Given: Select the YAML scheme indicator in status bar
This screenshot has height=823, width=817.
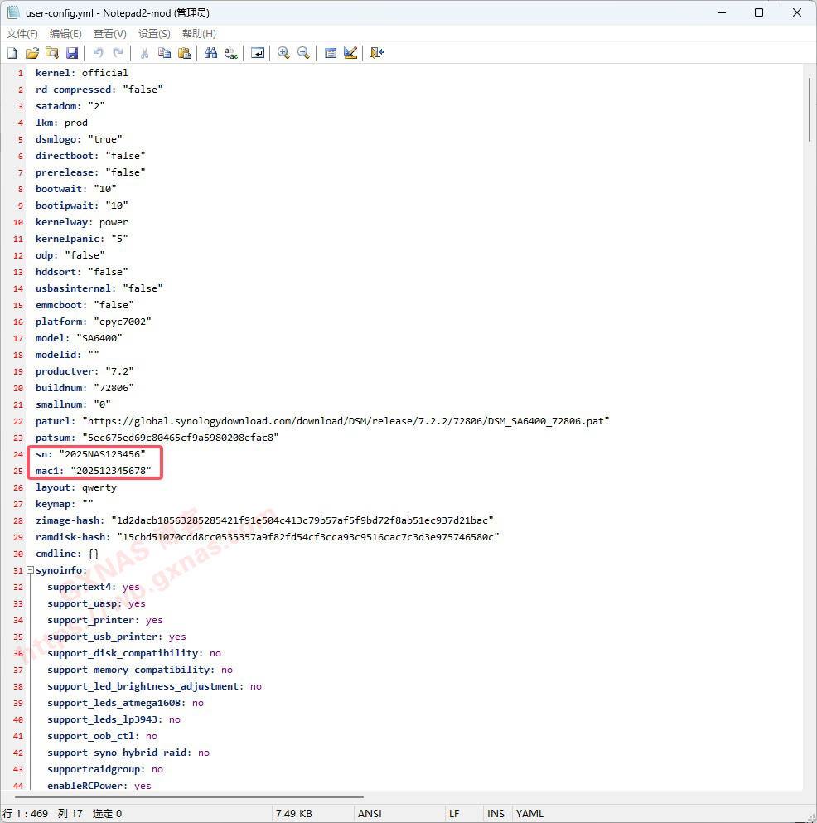Looking at the screenshot, I should point(530,813).
